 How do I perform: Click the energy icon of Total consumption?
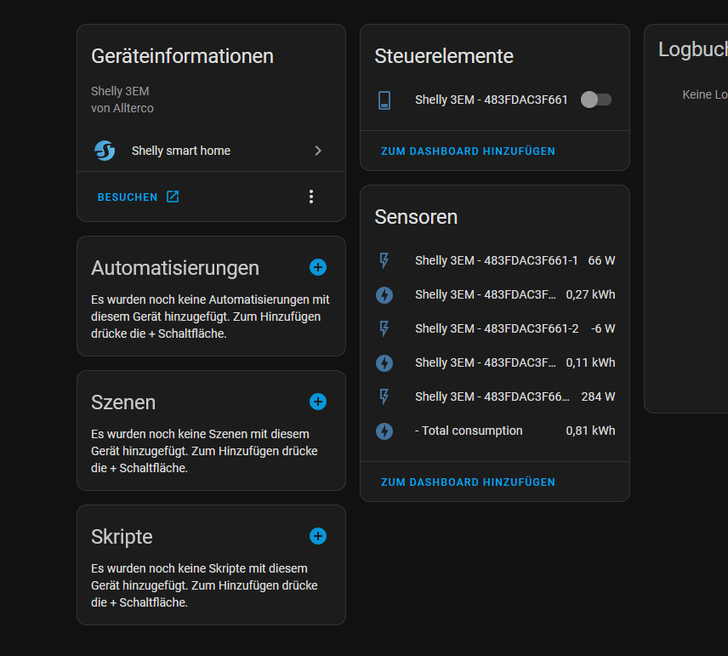tap(384, 431)
